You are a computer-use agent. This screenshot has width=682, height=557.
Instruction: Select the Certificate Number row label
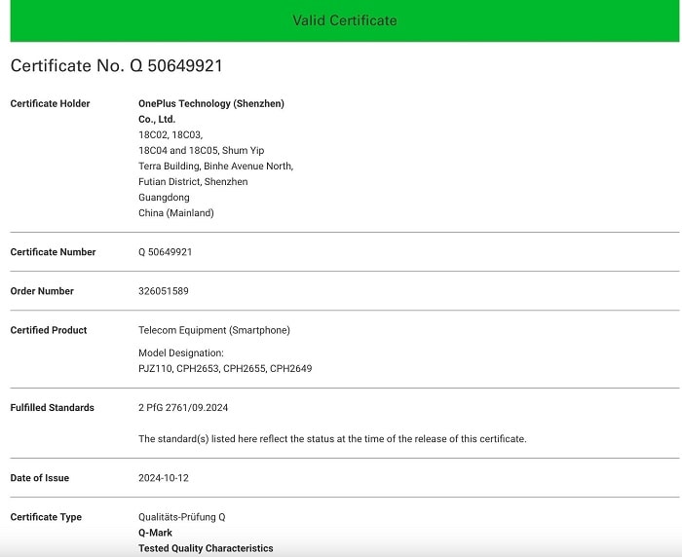(x=53, y=252)
